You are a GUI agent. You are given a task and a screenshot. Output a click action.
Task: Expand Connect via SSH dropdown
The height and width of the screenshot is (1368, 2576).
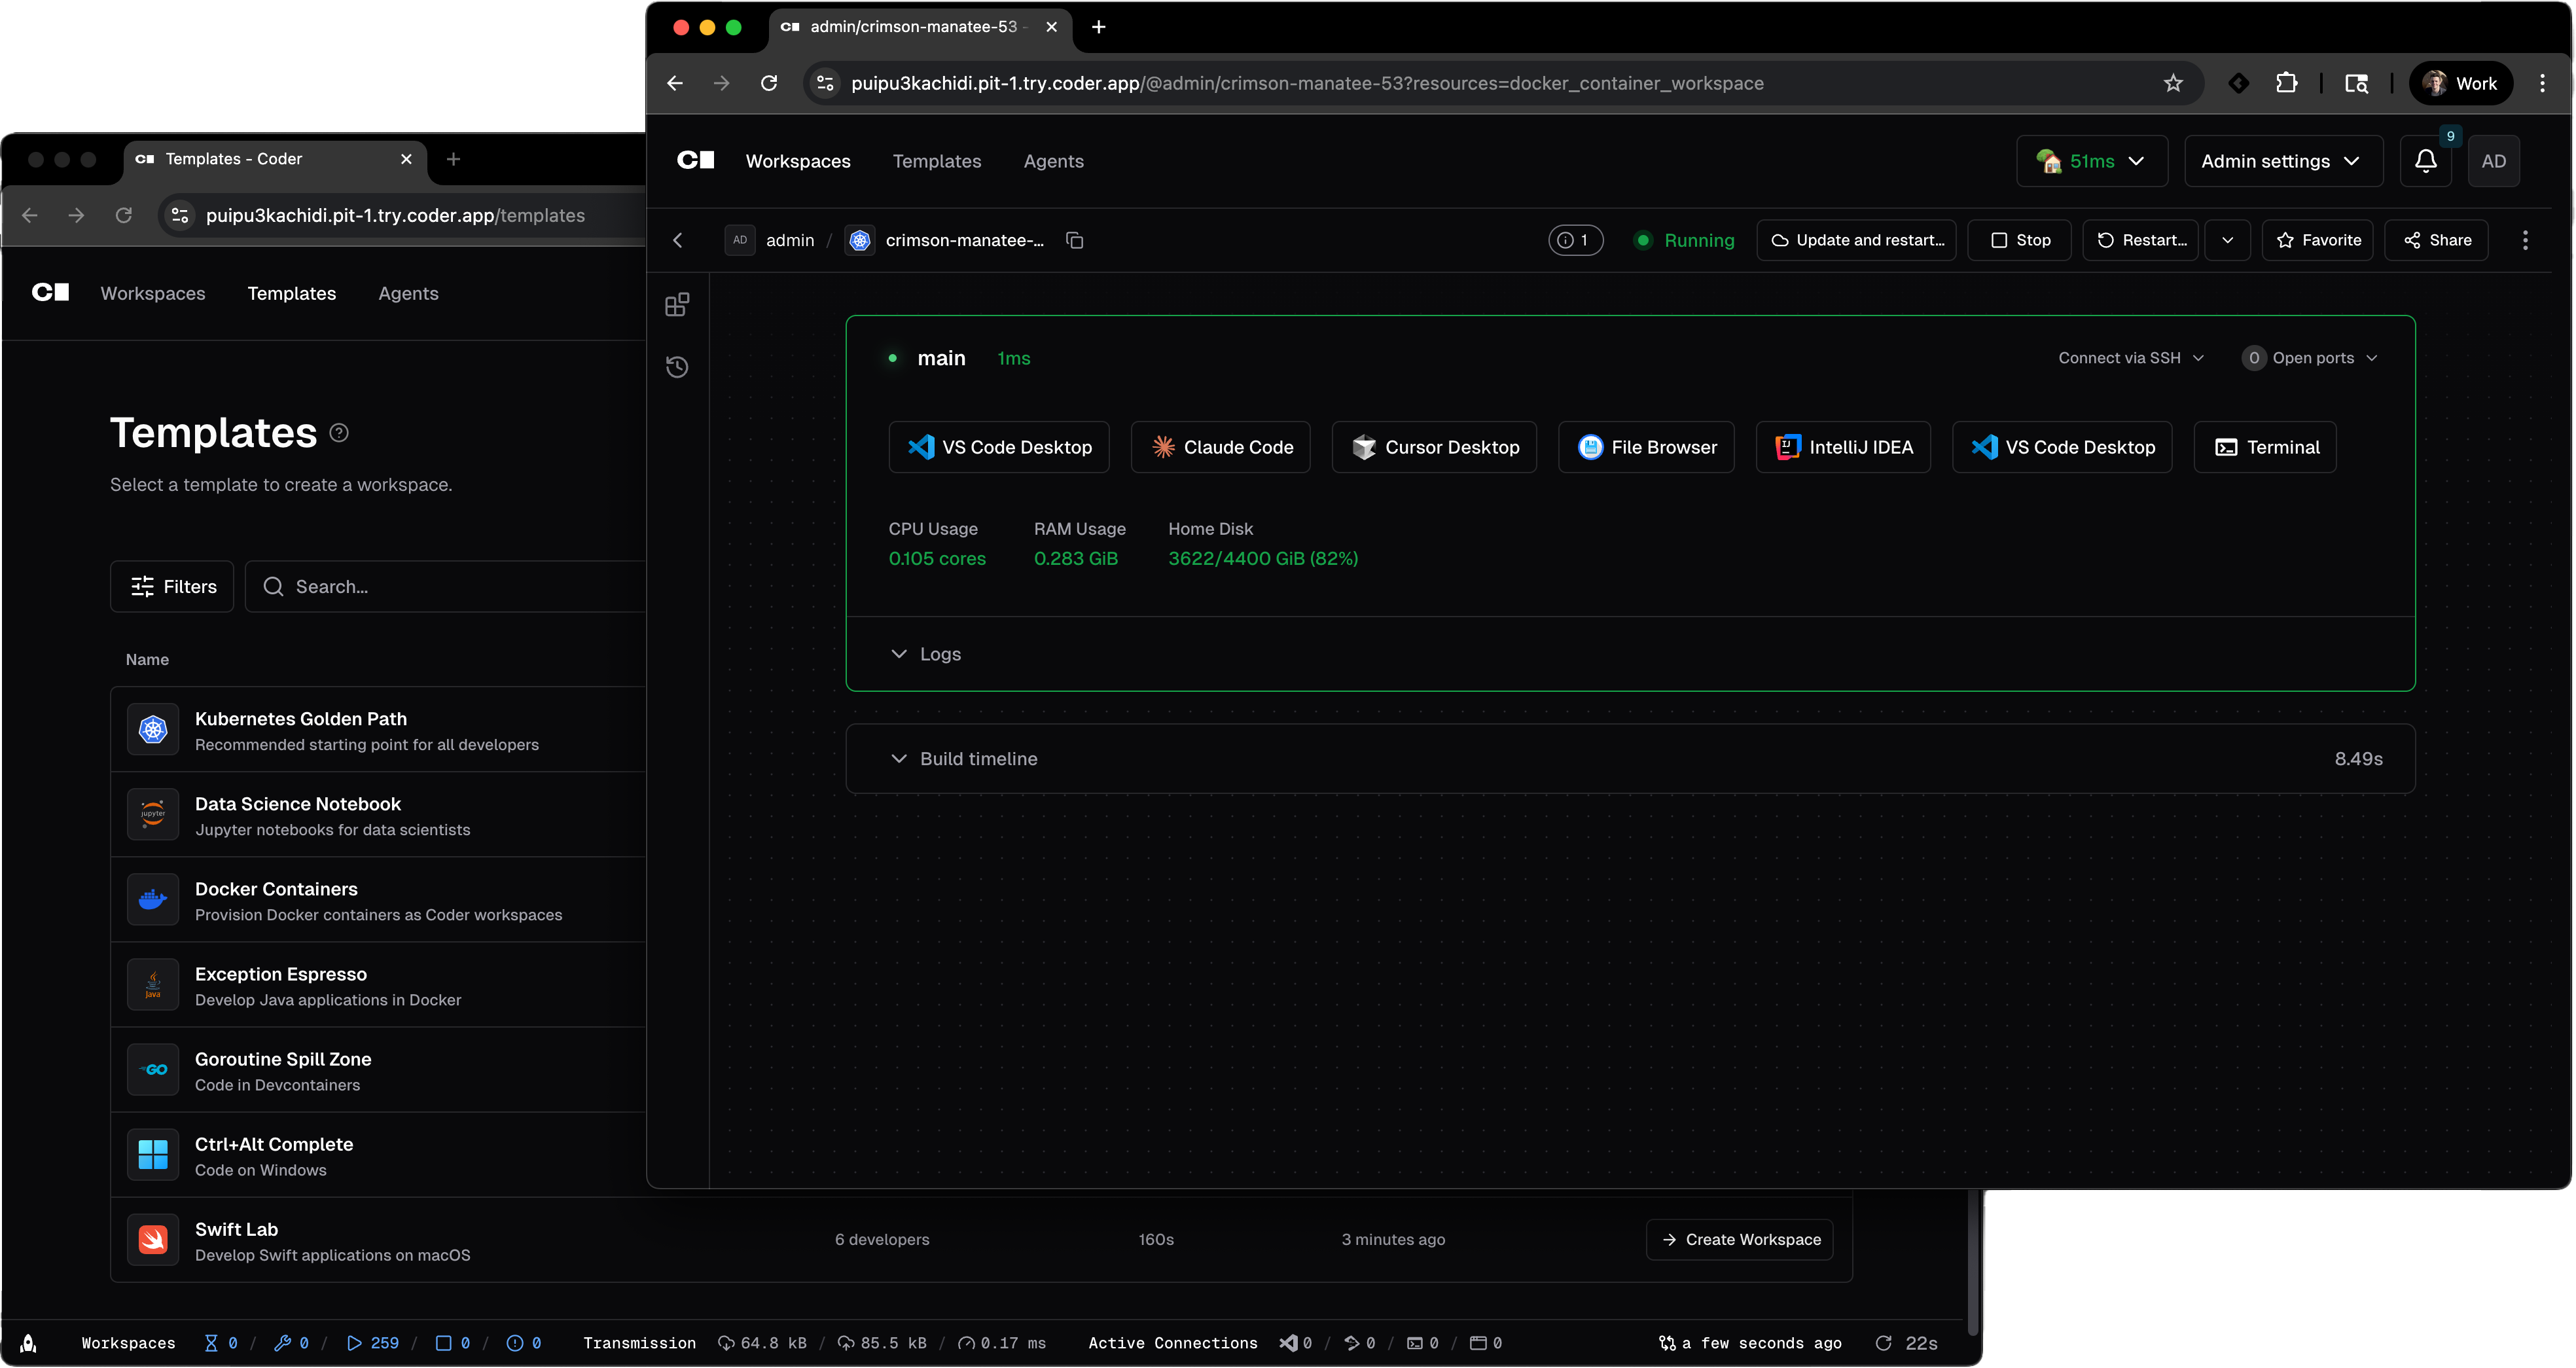pos(2130,358)
